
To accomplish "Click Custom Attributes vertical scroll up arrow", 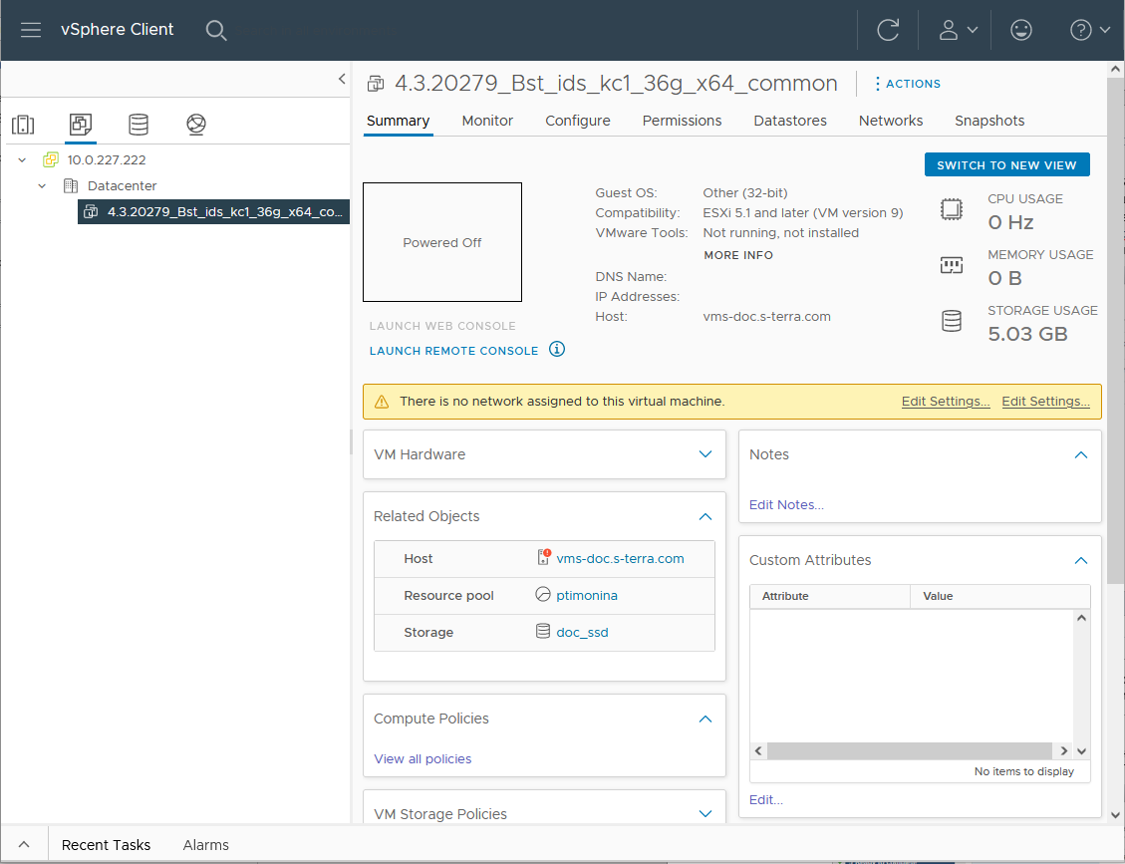I will tap(1081, 618).
